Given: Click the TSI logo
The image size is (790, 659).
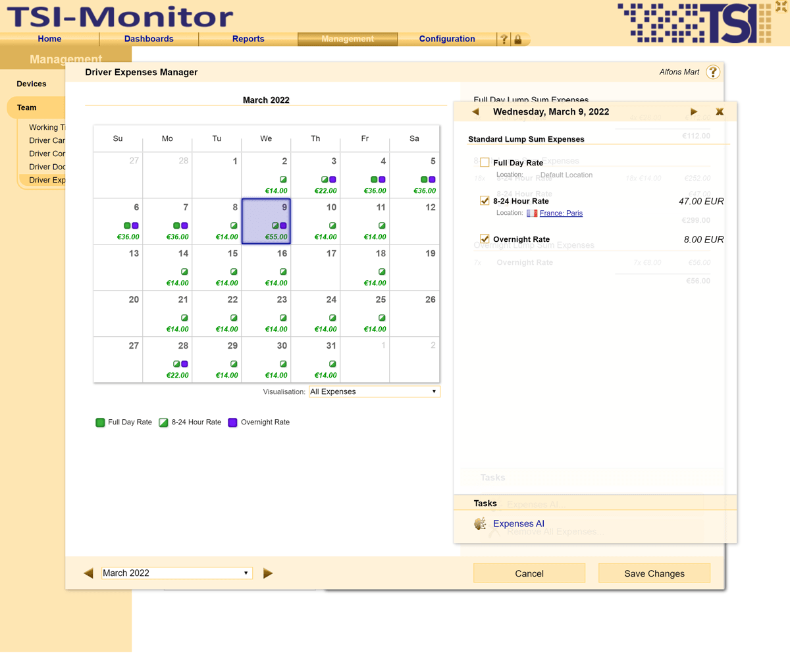Looking at the screenshot, I should [695, 22].
